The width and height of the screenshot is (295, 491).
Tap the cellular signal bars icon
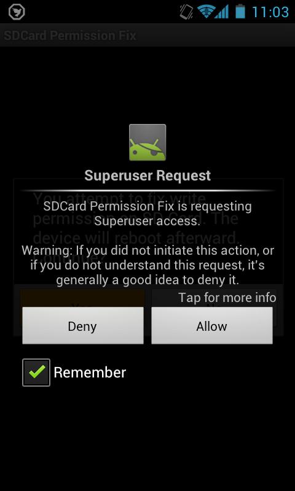(x=222, y=12)
